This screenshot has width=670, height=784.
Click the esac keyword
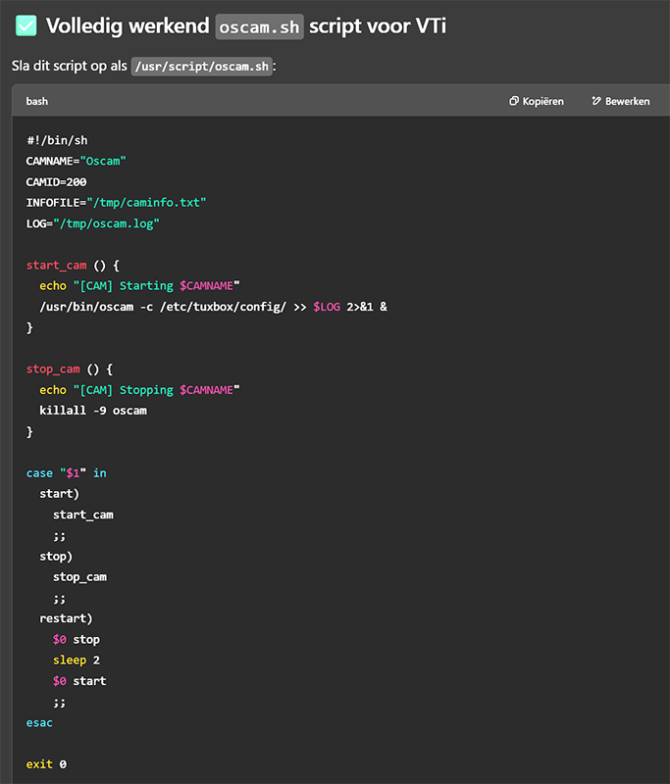(x=40, y=722)
